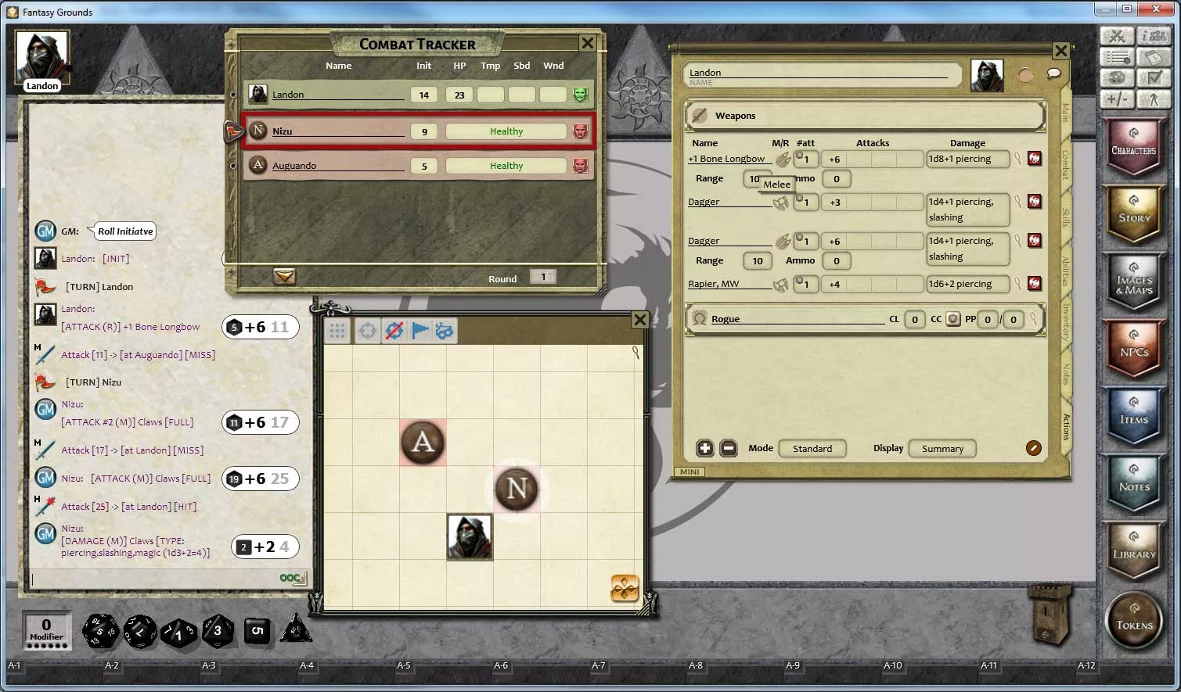Open the Characters sidebar button
1181x692 pixels.
pyautogui.click(x=1134, y=147)
